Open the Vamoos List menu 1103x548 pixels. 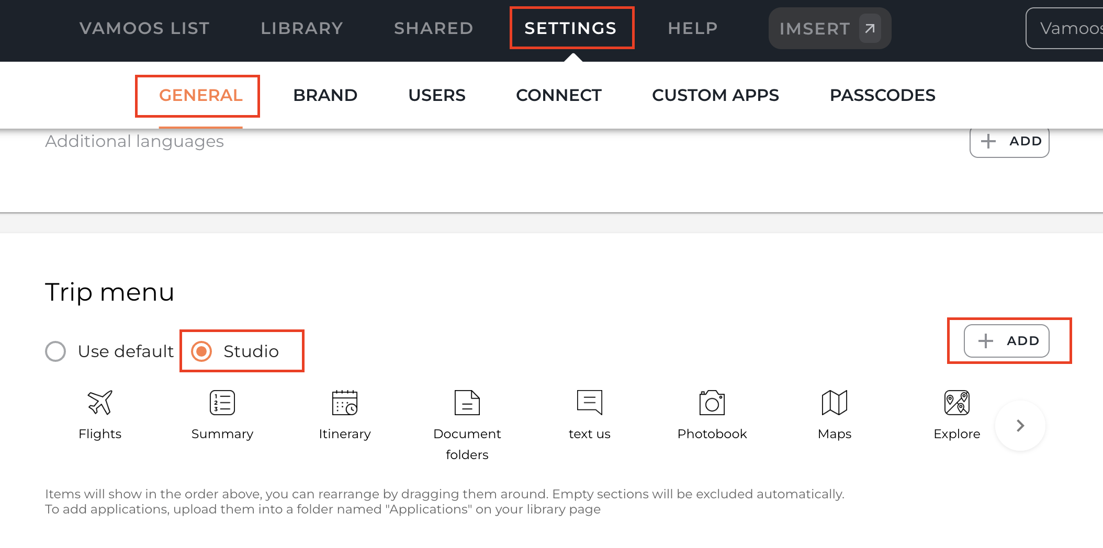tap(144, 28)
